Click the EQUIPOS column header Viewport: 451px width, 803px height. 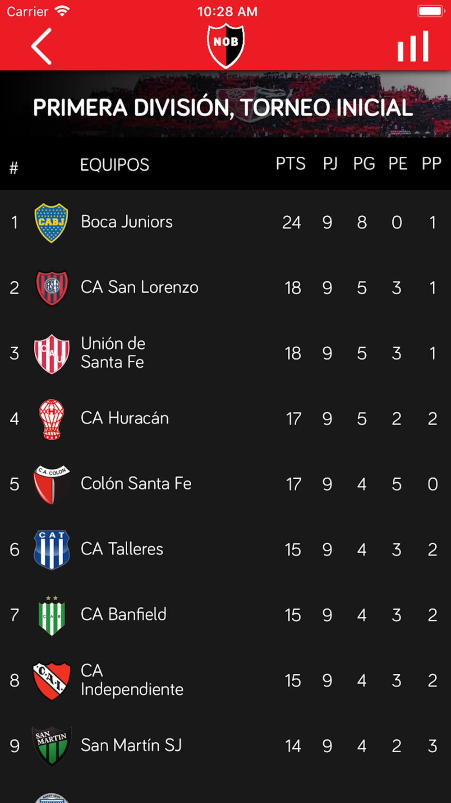coord(115,165)
